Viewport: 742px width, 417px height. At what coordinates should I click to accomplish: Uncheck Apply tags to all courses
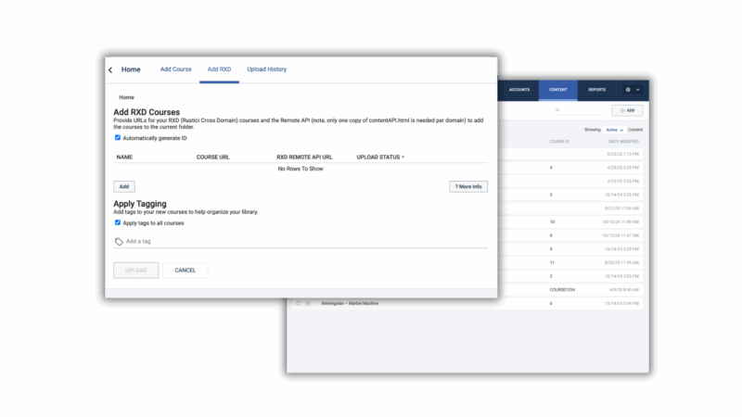point(118,222)
